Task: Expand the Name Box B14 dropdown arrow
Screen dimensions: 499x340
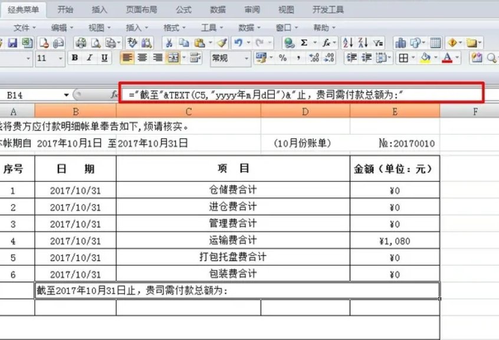Action: click(66, 95)
